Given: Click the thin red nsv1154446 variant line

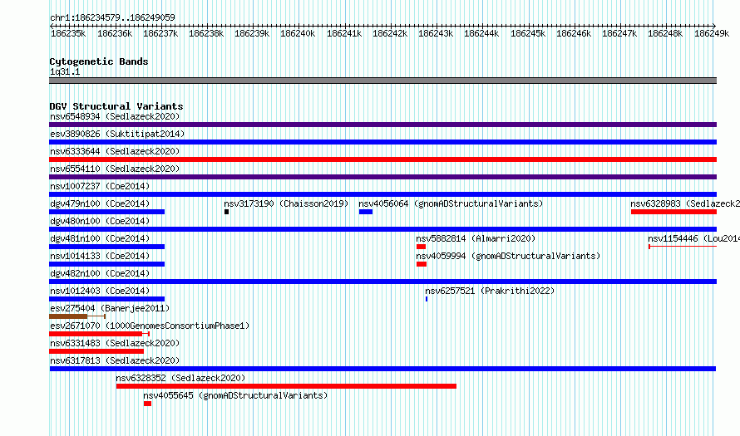Looking at the screenshot, I should [683, 247].
